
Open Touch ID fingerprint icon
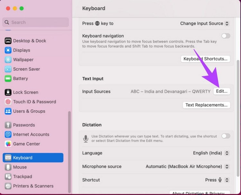pyautogui.click(x=8, y=102)
